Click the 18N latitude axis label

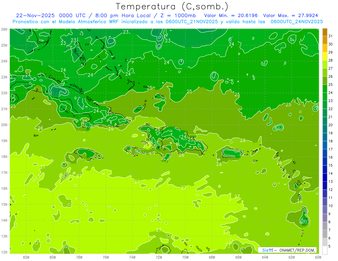4,157
